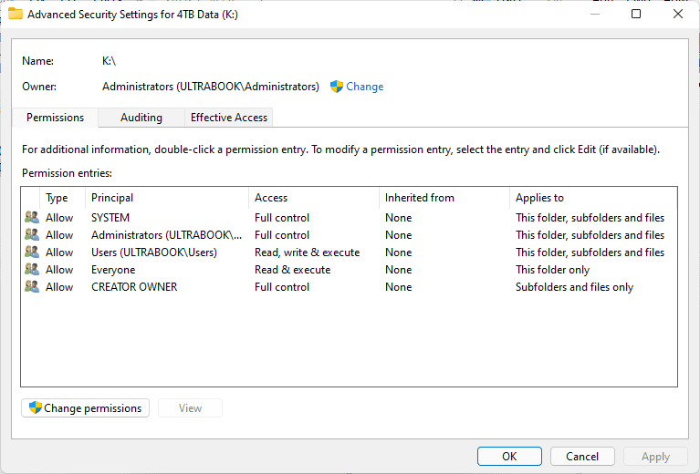Click the shield icon next to Change owner link
Viewport: 700px width, 474px height.
337,87
